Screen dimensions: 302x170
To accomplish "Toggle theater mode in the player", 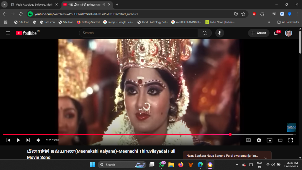I will tap(280, 140).
